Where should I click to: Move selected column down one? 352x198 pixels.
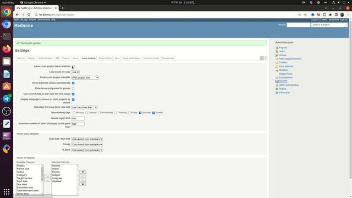(x=82, y=180)
